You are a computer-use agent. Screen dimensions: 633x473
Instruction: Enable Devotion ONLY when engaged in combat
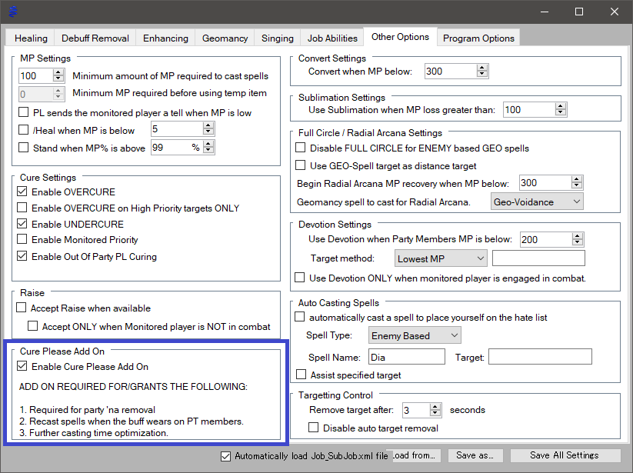pos(299,278)
